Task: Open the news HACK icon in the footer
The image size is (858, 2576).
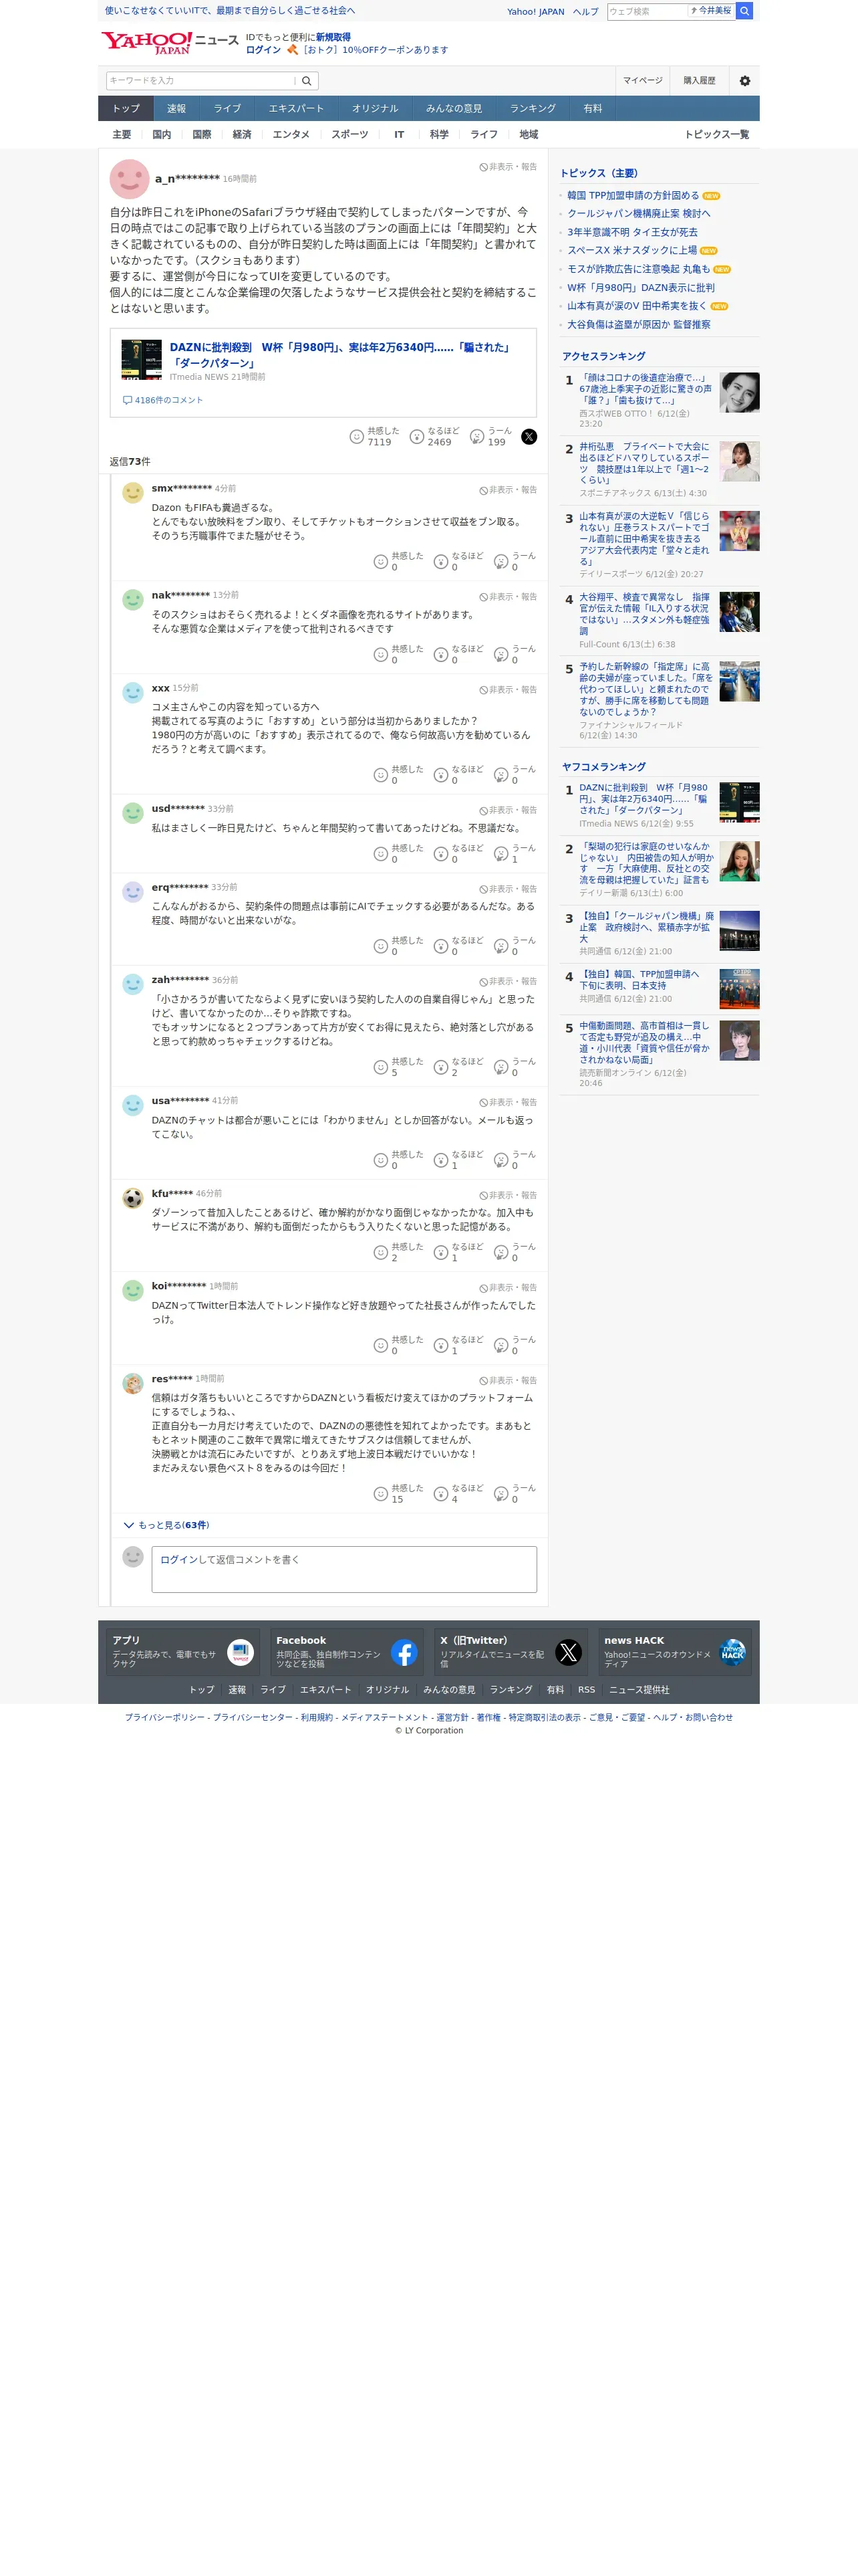Action: (732, 1652)
